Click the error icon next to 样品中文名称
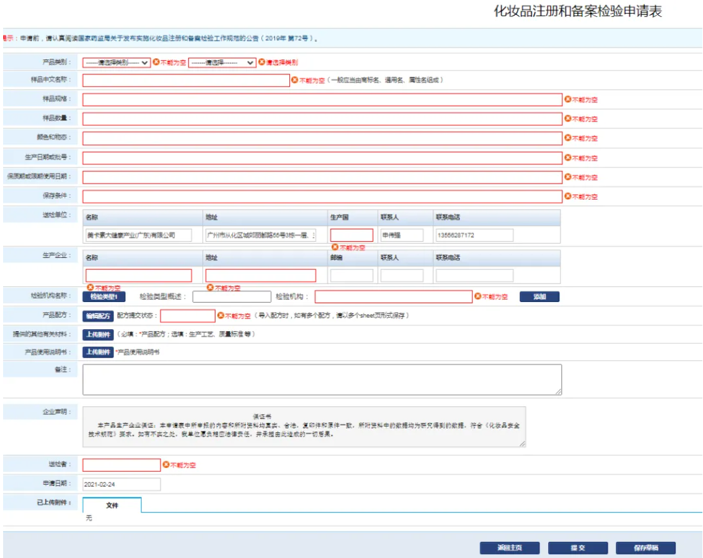 click(295, 80)
